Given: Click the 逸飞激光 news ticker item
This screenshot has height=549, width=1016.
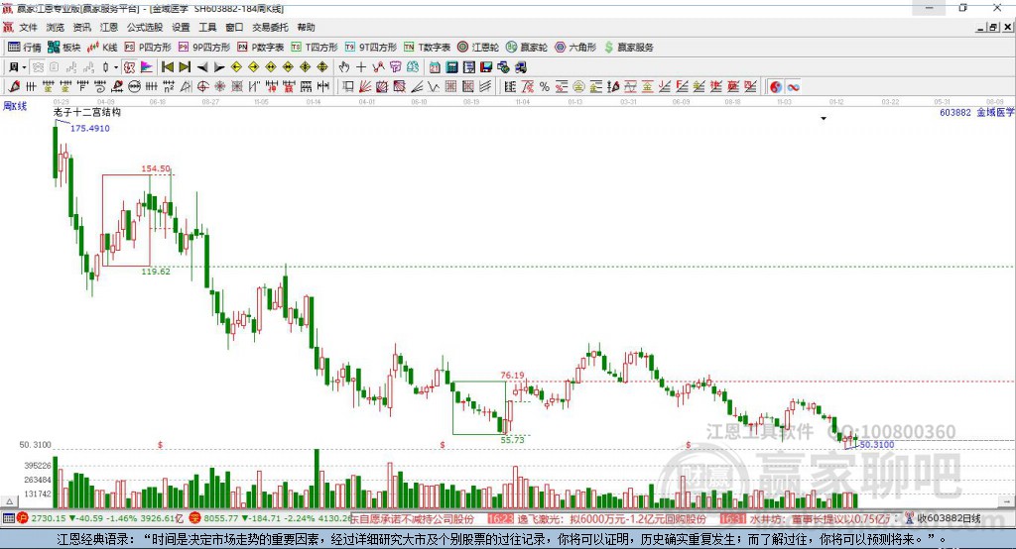Looking at the screenshot, I should [596, 518].
